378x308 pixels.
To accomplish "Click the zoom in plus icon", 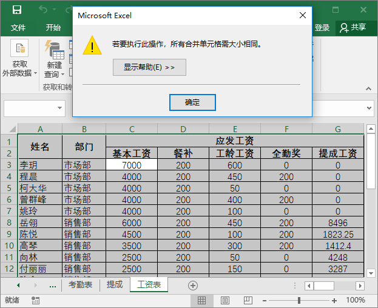I will (x=334, y=301).
